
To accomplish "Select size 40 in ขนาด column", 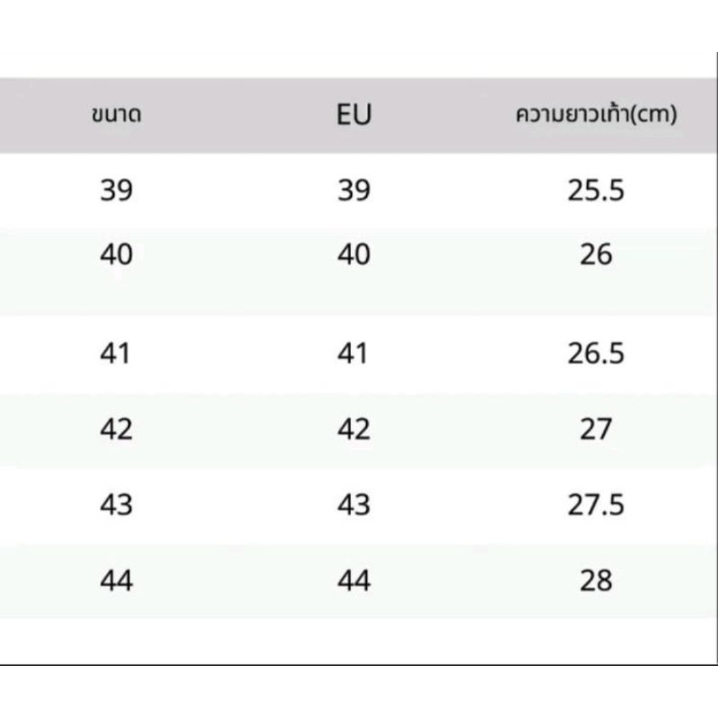I will pyautogui.click(x=117, y=254).
